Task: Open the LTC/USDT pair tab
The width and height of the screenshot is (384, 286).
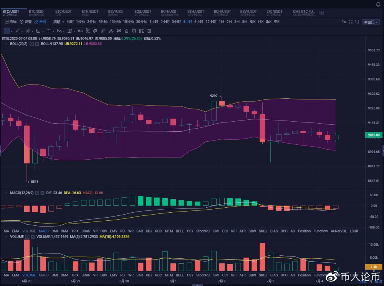Action: [274, 13]
